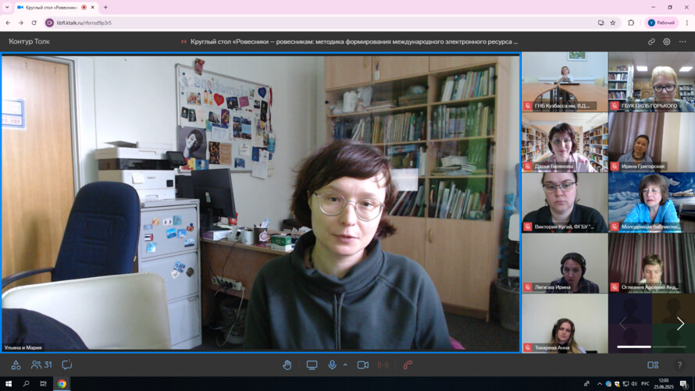
Task: Show next page of participant thumbnails
Action: [680, 324]
